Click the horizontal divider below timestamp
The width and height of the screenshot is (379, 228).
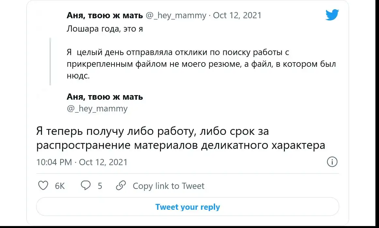coord(187,174)
